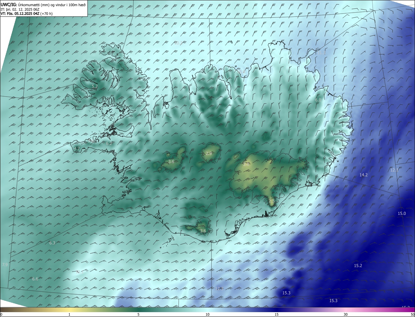Select the 12.1 value label
The height and width of the screenshot is (317, 415).
pos(394,170)
